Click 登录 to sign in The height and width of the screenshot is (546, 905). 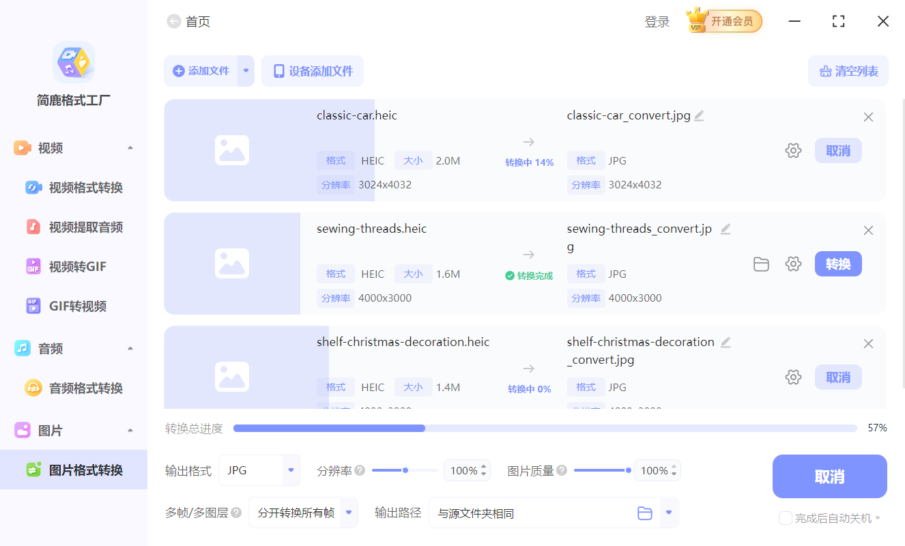(x=657, y=22)
